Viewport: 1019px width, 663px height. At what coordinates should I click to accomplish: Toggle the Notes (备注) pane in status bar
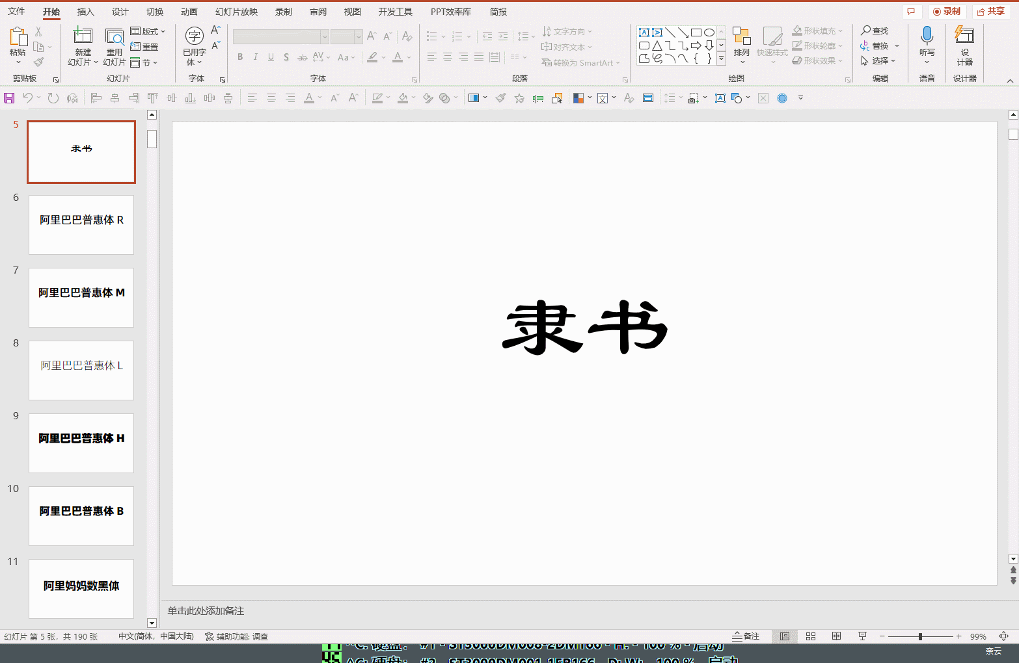pos(746,636)
